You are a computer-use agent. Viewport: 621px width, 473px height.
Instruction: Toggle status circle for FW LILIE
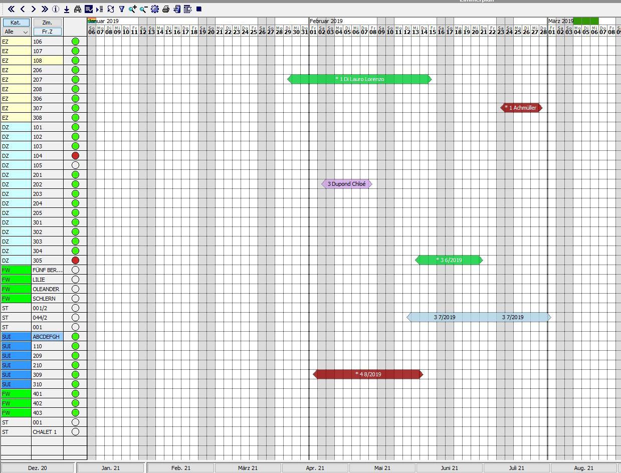click(x=75, y=280)
